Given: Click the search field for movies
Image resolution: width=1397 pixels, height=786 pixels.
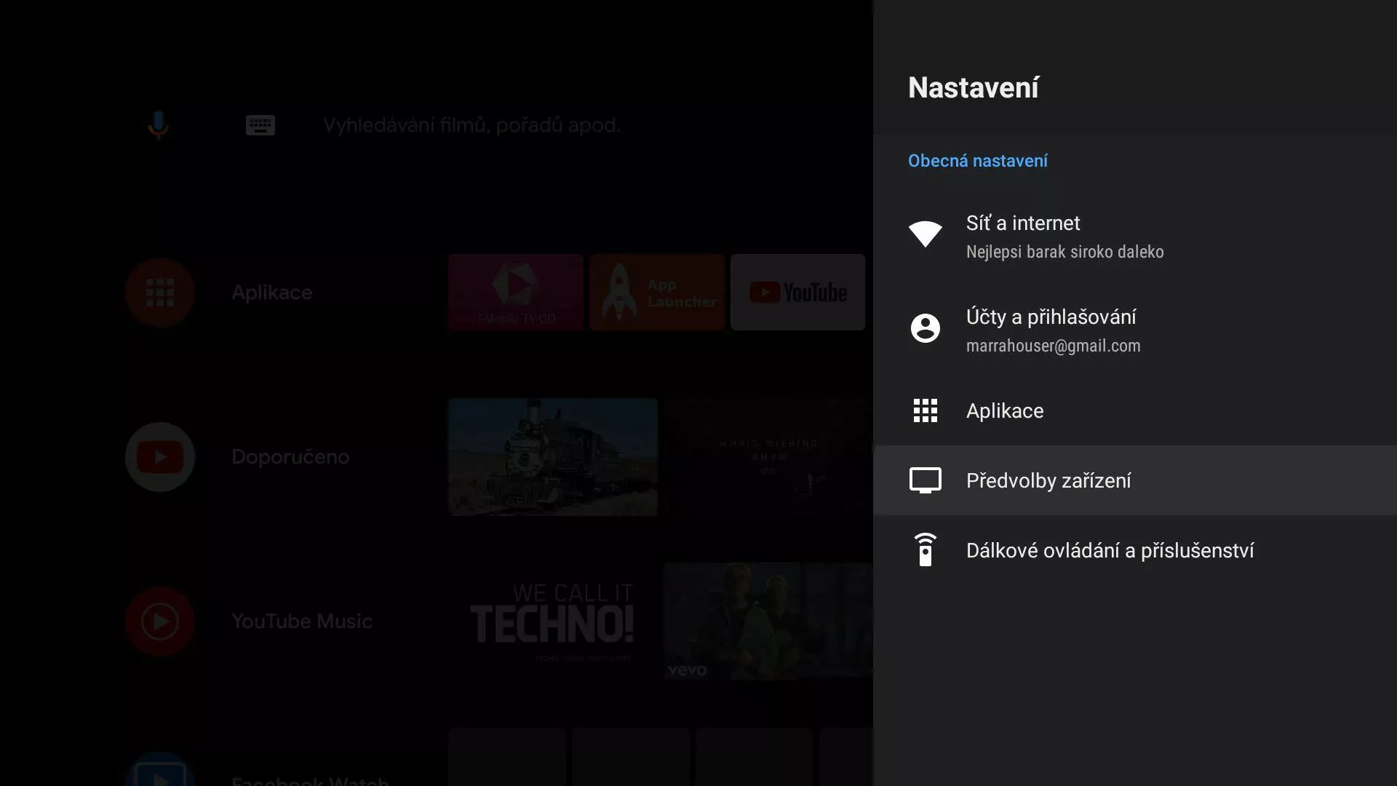Looking at the screenshot, I should pyautogui.click(x=471, y=125).
